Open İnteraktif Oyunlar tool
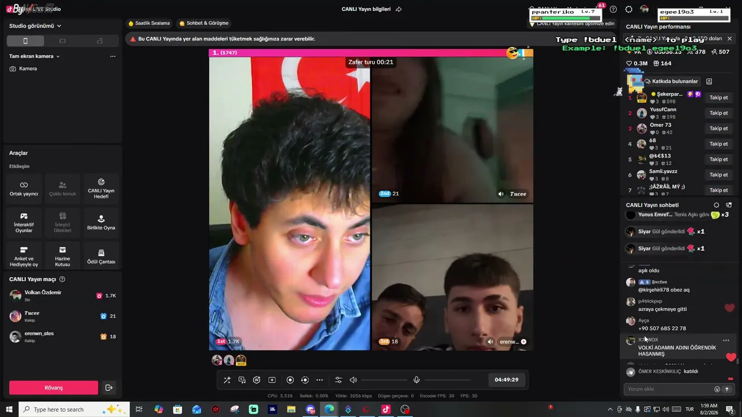 (24, 223)
